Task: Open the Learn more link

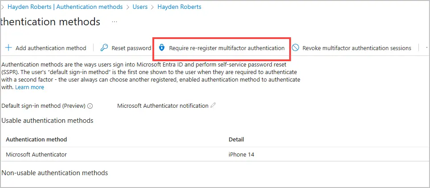Action: click(x=29, y=87)
